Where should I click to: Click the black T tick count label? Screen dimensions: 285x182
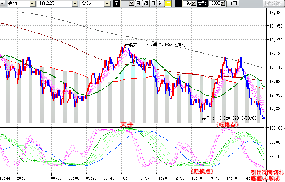[x=179, y=4]
